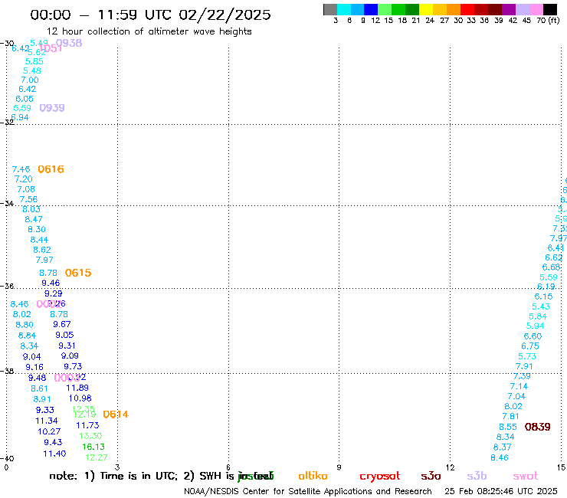Click the gray 3 ft legend swatch
The image size is (567, 498).
coord(330,10)
